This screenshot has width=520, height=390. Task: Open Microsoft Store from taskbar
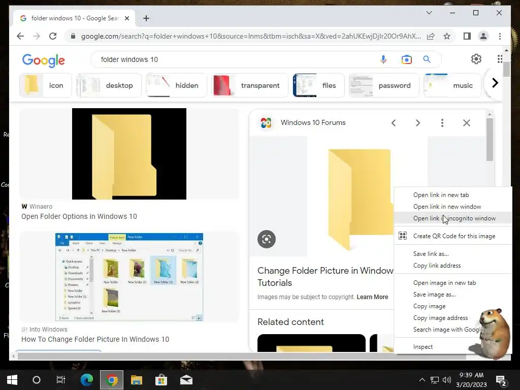161,380
